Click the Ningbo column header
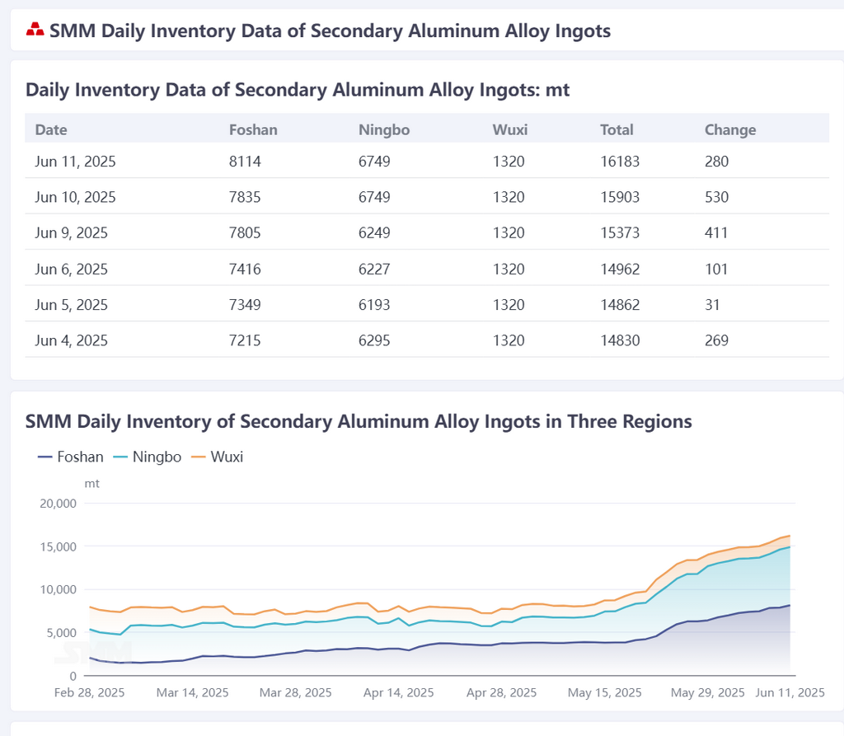This screenshot has height=736, width=844. click(384, 129)
